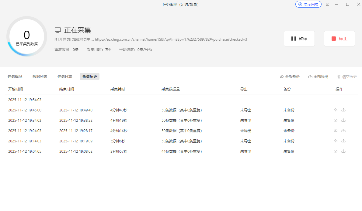Select end time 2025-11-12 19:38:22

click(76, 121)
